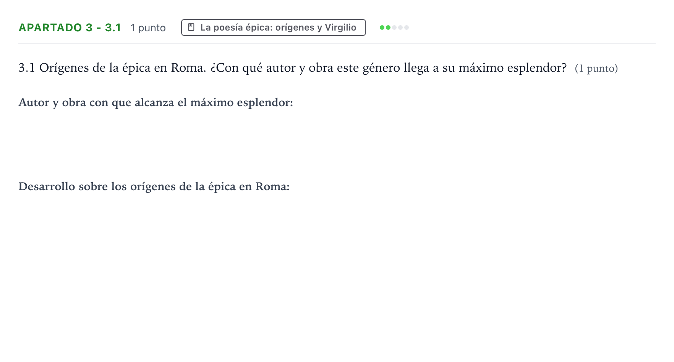Click the horizontal divider under the header
Image resolution: width=674 pixels, height=362 pixels.
tap(337, 44)
